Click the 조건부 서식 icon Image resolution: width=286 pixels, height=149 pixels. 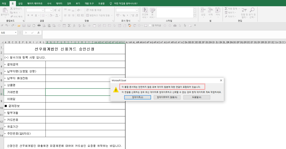tap(145, 10)
